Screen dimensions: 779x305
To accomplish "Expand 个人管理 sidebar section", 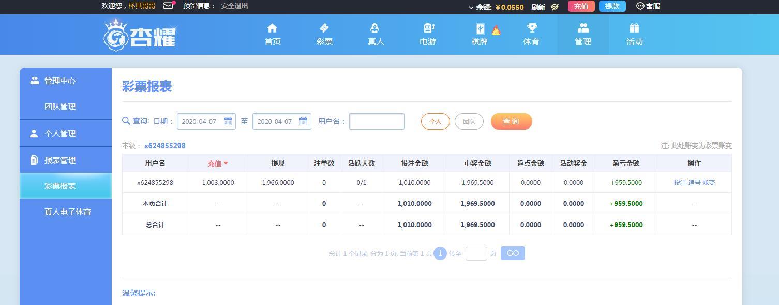I will pyautogui.click(x=66, y=133).
